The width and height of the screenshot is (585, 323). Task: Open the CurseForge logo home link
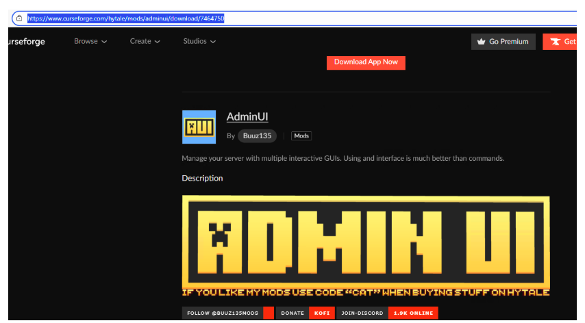click(27, 41)
